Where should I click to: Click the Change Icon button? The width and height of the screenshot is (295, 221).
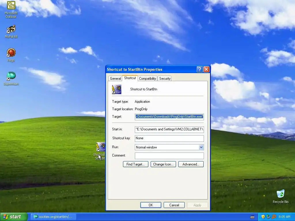click(x=163, y=164)
